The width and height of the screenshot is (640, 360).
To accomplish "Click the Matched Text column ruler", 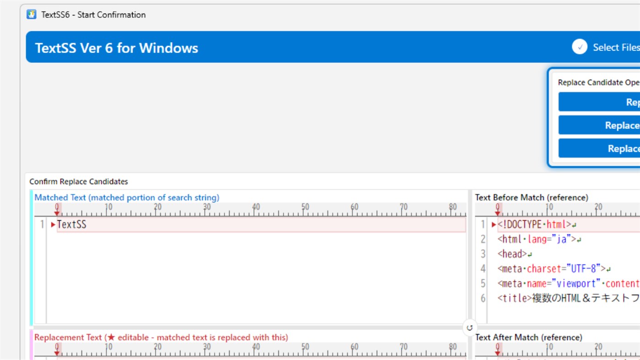I will [x=250, y=210].
